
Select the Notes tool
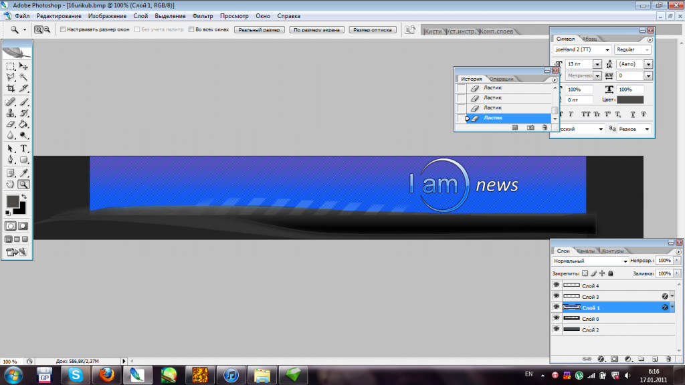(11, 173)
